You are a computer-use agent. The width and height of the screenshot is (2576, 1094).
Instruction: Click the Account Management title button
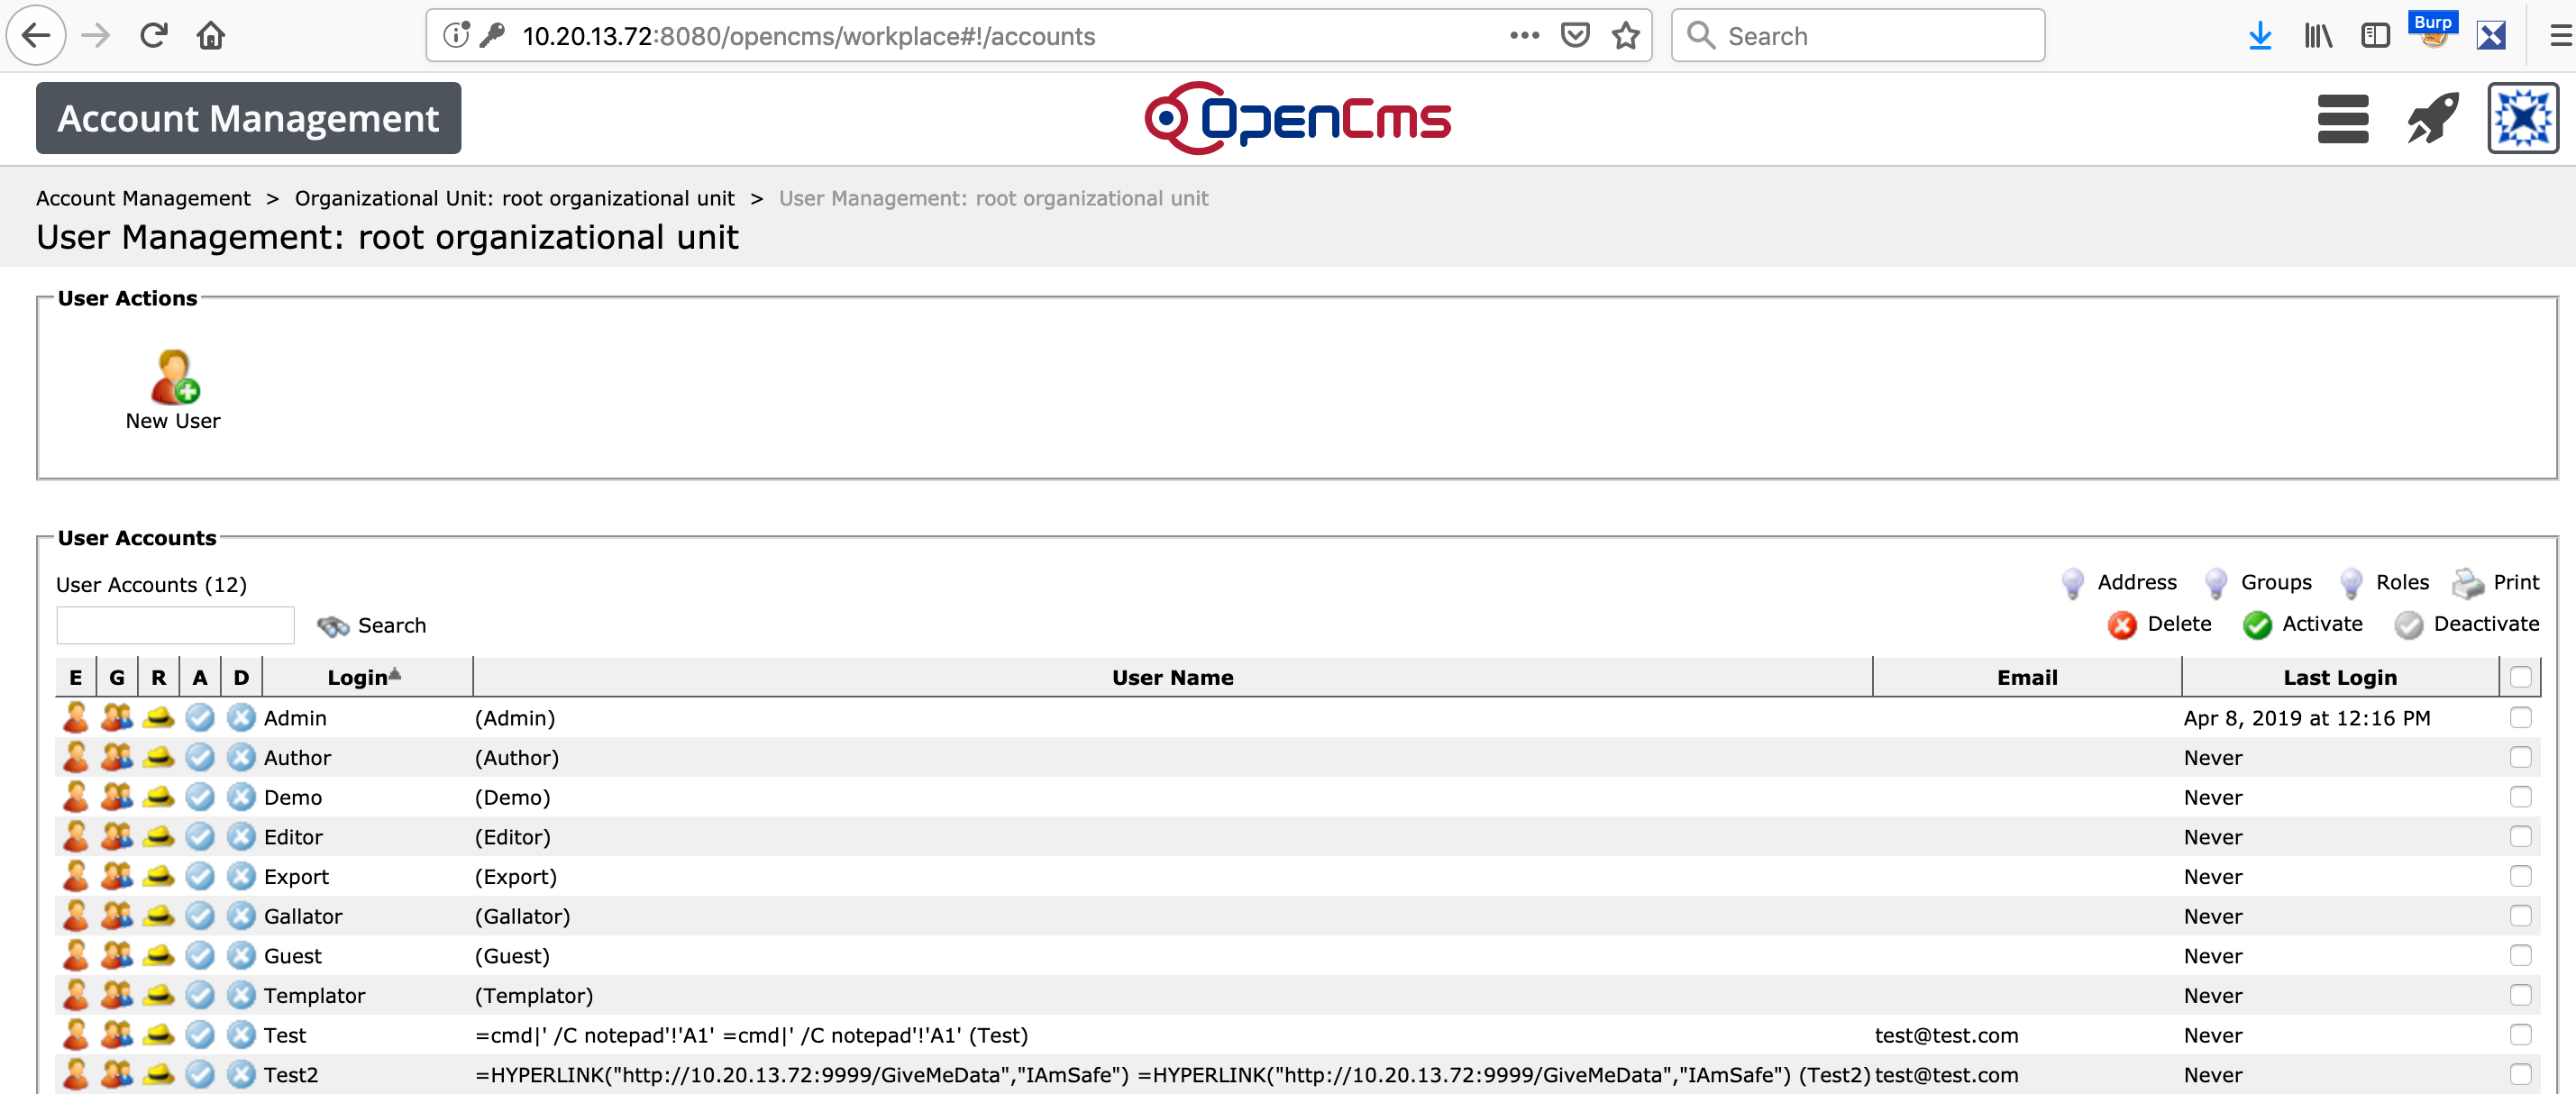(x=248, y=119)
